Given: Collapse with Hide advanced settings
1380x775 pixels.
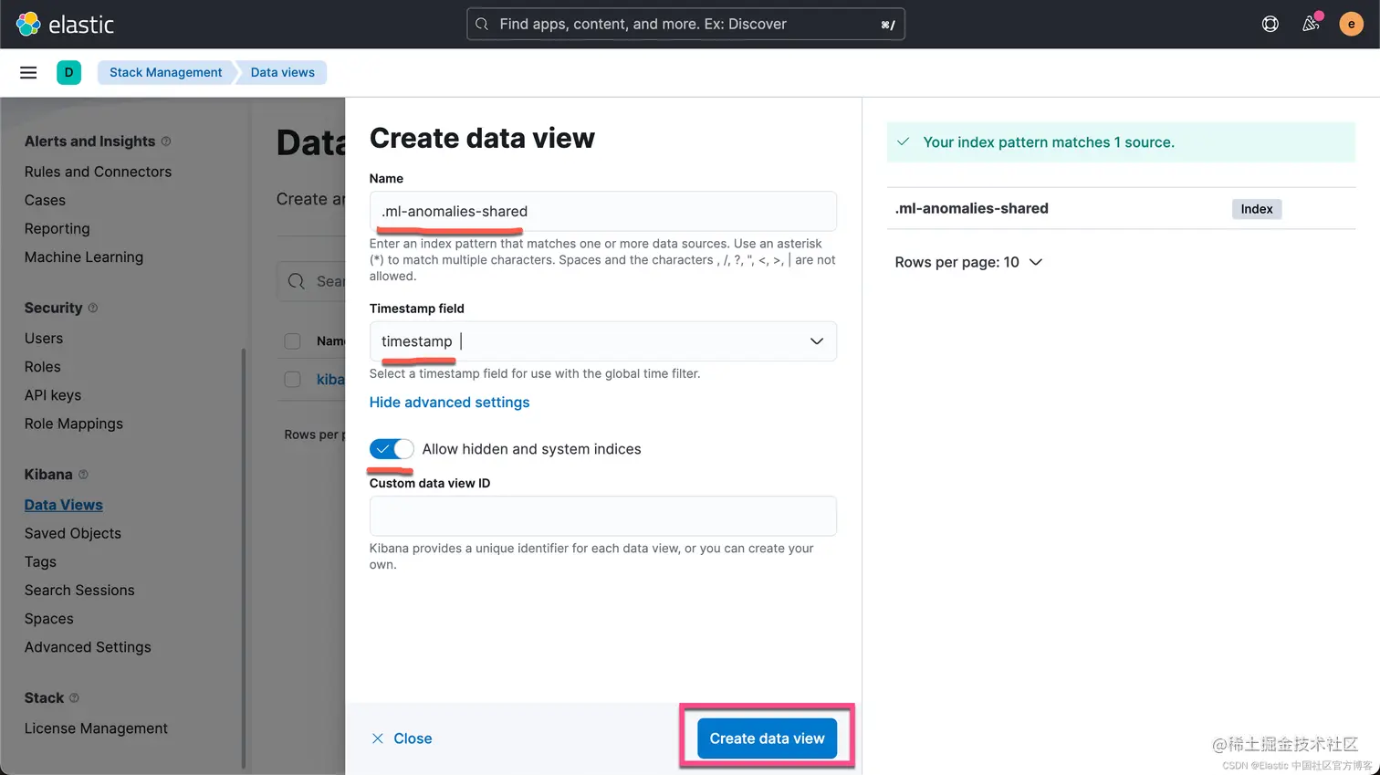Looking at the screenshot, I should pos(449,403).
